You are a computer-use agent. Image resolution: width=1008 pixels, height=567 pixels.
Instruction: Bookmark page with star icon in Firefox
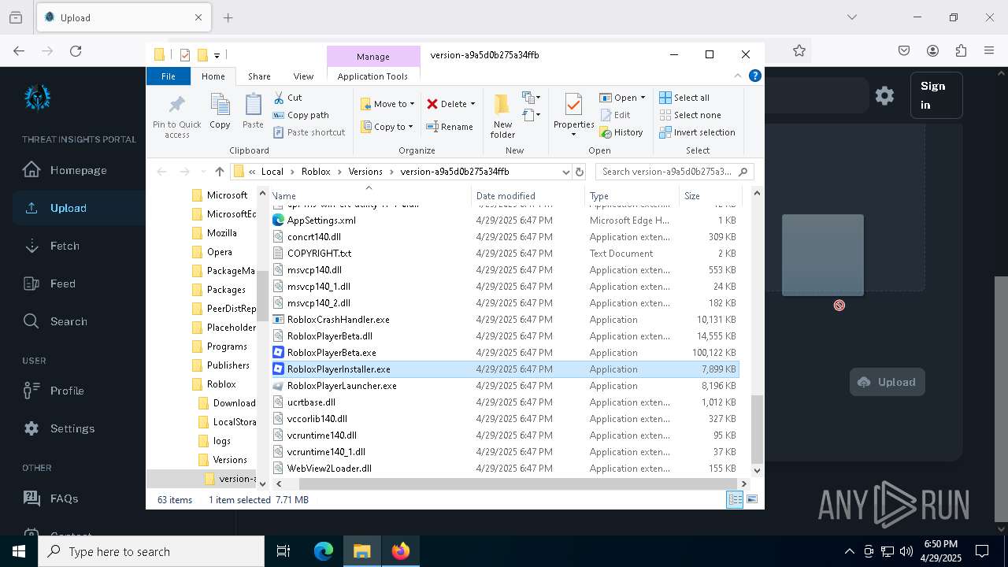[x=799, y=50]
